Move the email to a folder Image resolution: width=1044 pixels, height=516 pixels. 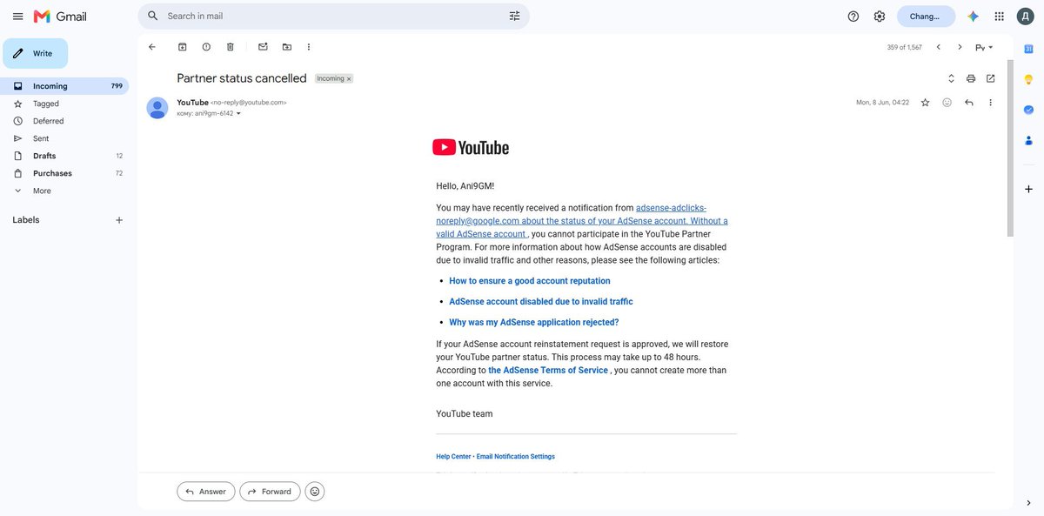287,47
